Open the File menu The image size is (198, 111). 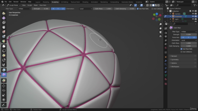point(6,2)
